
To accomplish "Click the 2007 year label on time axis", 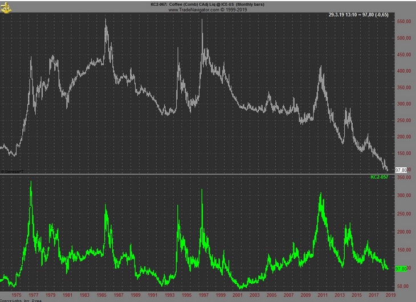I will 288,295.
